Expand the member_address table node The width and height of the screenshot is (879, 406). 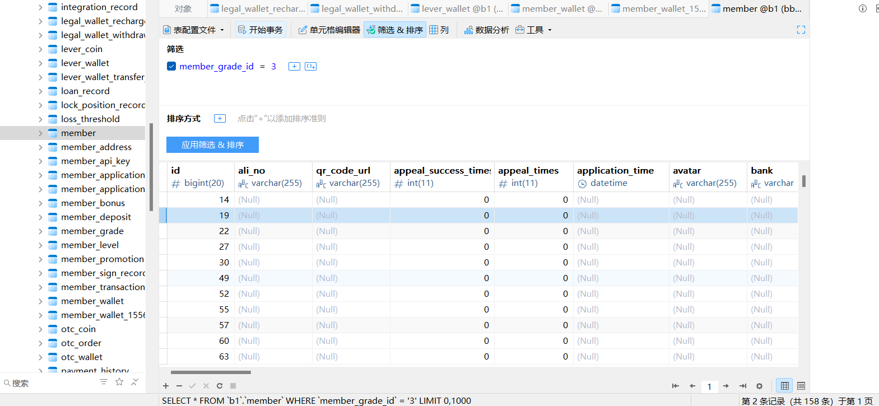[x=40, y=147]
